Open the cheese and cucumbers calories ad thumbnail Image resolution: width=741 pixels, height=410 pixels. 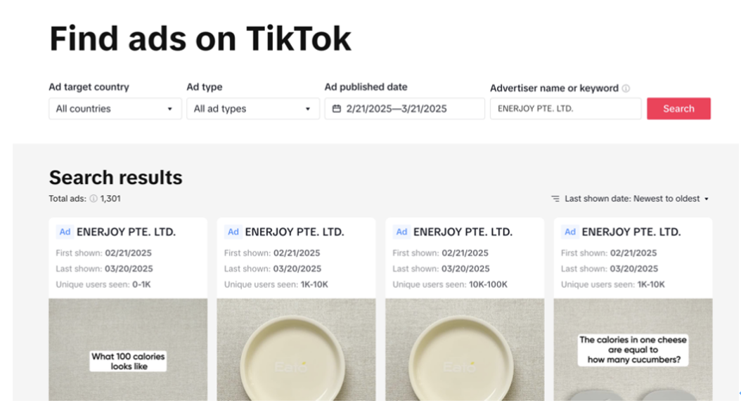633,350
